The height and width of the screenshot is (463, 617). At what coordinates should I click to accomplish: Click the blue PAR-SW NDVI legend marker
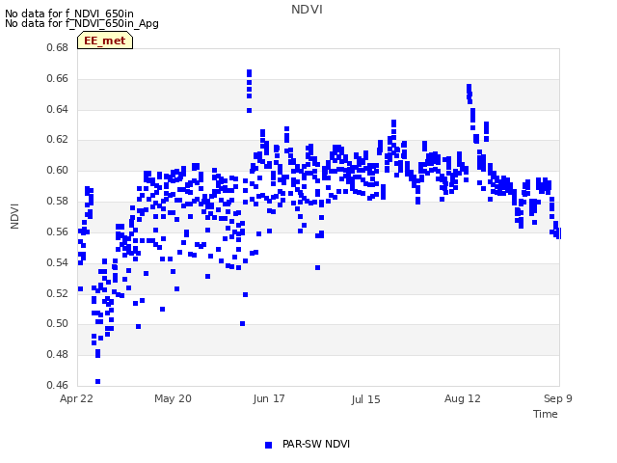point(268,445)
